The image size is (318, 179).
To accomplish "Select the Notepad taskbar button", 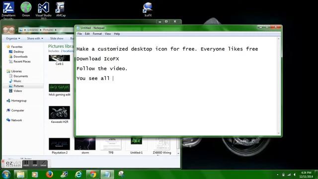I will click(107, 175).
